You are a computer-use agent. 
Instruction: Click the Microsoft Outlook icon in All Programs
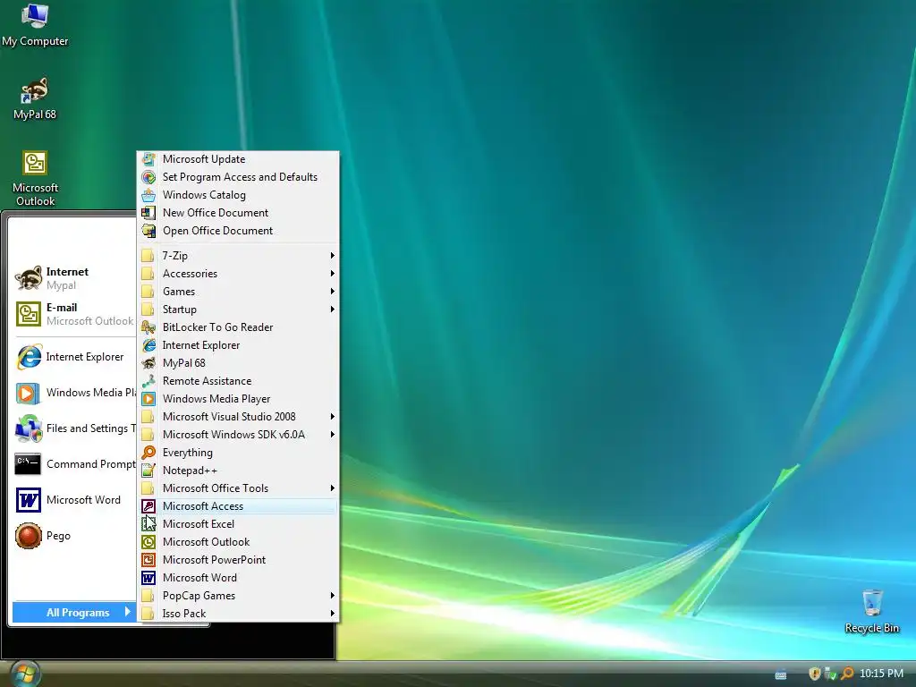coord(149,542)
